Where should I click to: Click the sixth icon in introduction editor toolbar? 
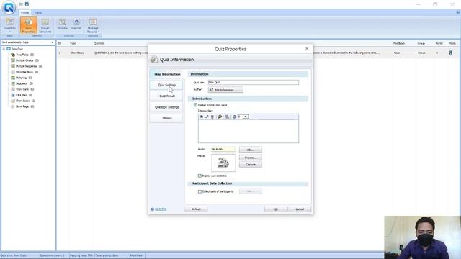[x=234, y=117]
